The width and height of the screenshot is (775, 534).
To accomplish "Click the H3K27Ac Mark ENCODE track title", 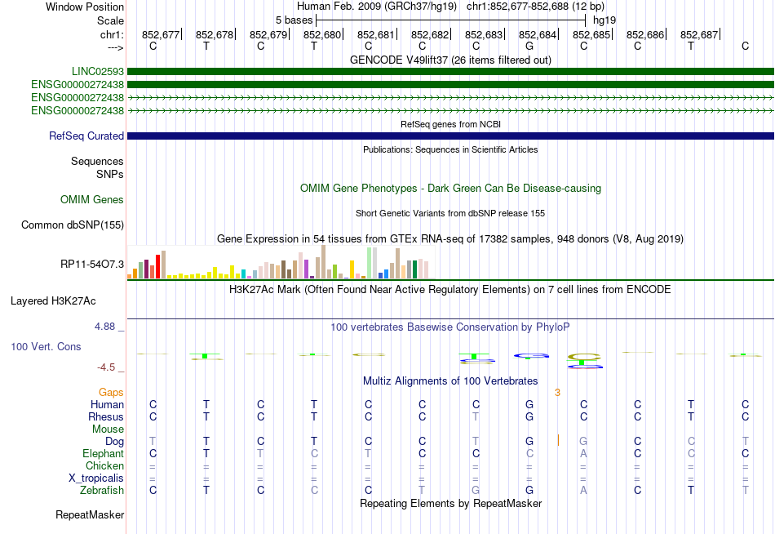I will click(x=450, y=290).
